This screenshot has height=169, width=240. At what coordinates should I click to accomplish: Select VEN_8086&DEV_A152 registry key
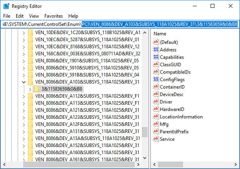point(87,145)
